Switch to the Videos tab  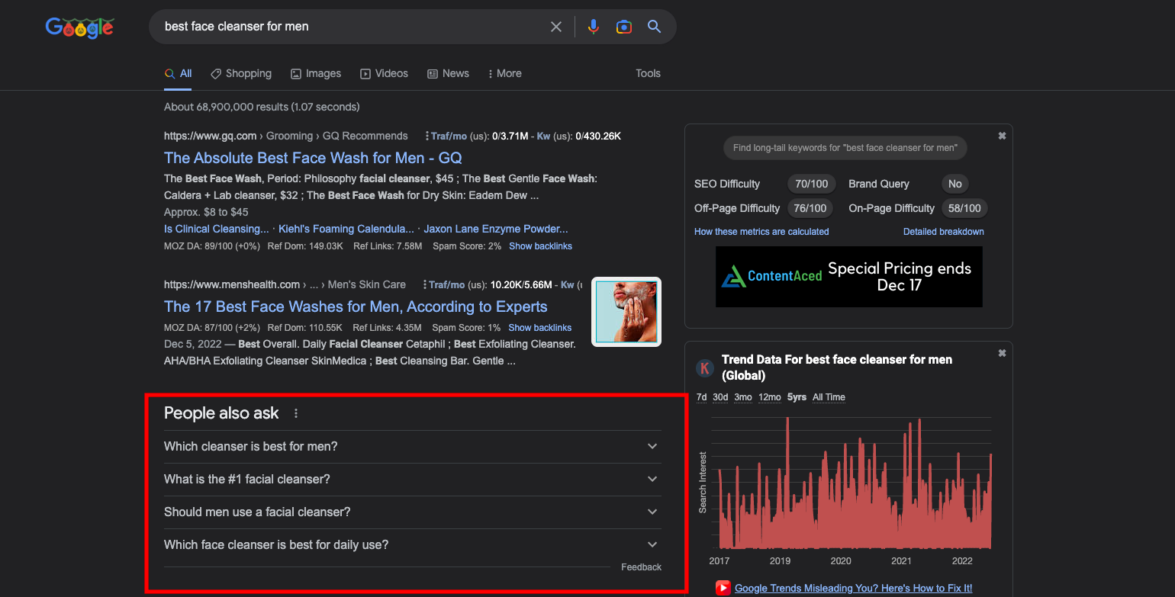pyautogui.click(x=385, y=73)
